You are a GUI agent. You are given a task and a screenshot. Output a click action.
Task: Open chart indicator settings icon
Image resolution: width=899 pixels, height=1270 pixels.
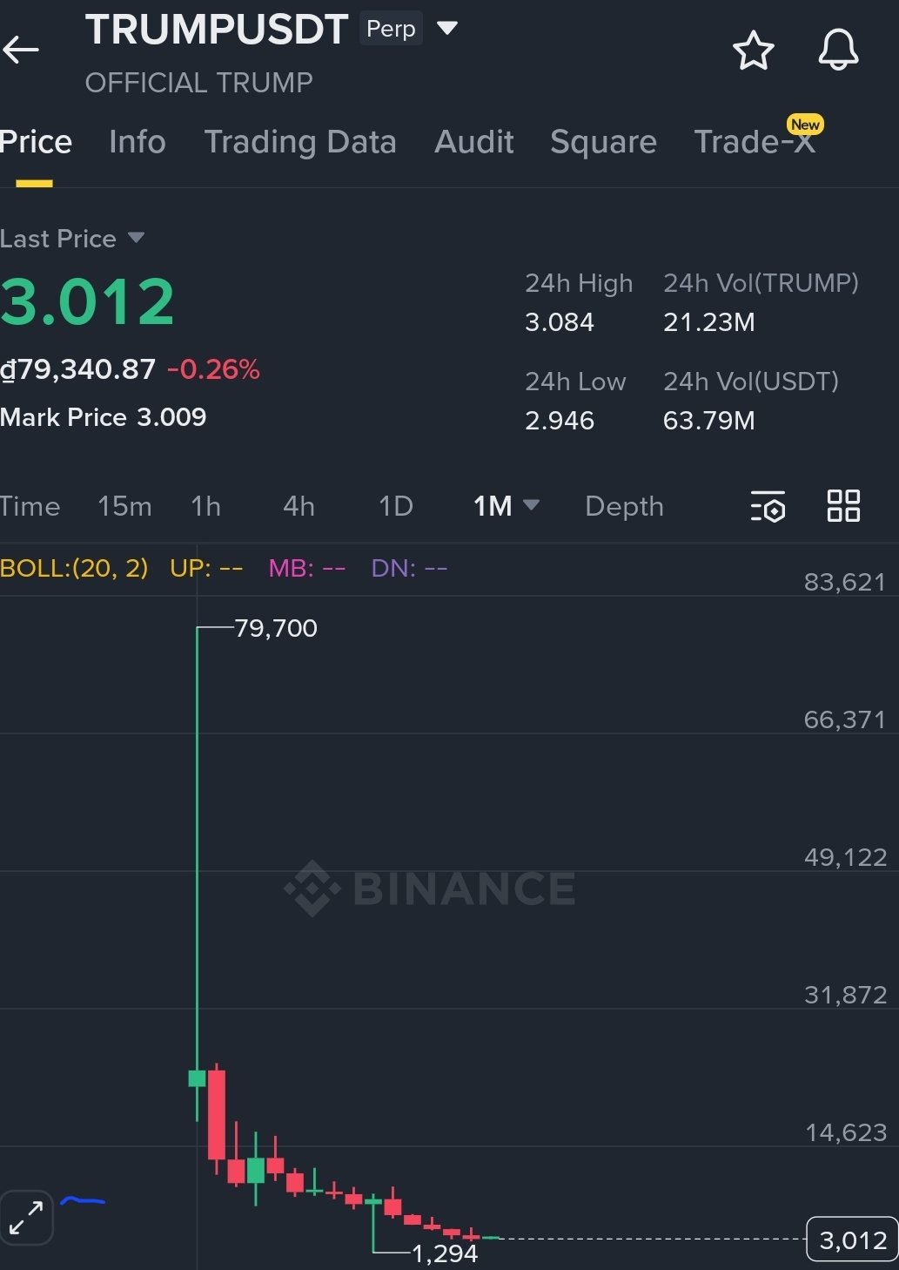point(768,506)
